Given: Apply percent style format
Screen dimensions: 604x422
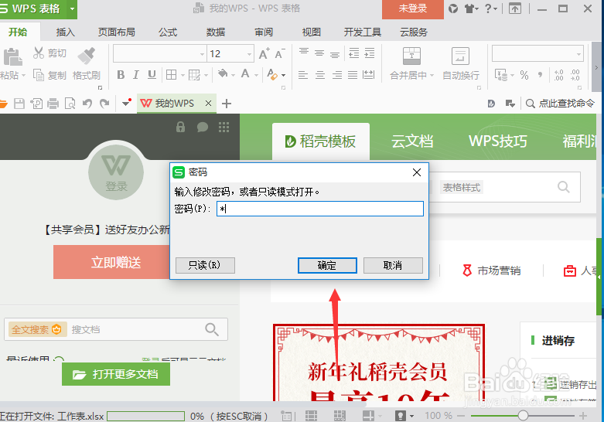Looking at the screenshot, I should coord(524,75).
